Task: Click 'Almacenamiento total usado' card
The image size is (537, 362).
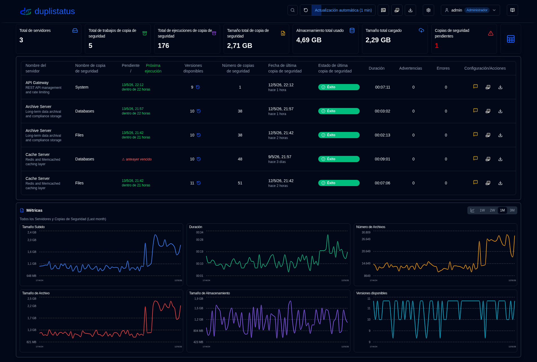Action: [x=326, y=39]
